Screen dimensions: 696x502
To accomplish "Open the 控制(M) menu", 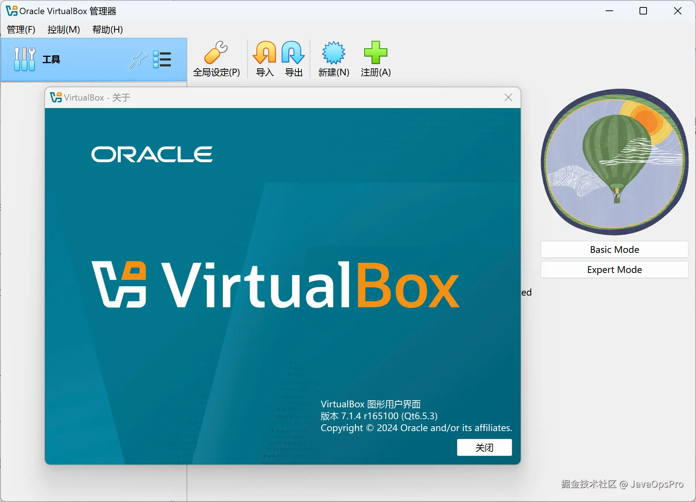I will [x=64, y=29].
